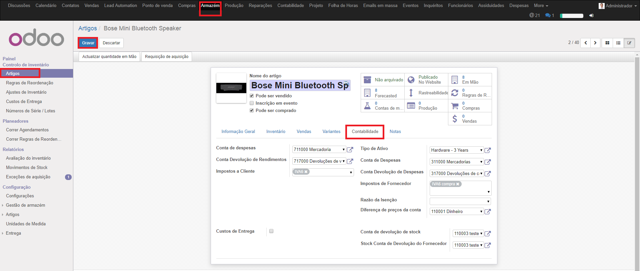Open Impostos de Fornecedor tags field
The width and height of the screenshot is (640, 271).
460,188
